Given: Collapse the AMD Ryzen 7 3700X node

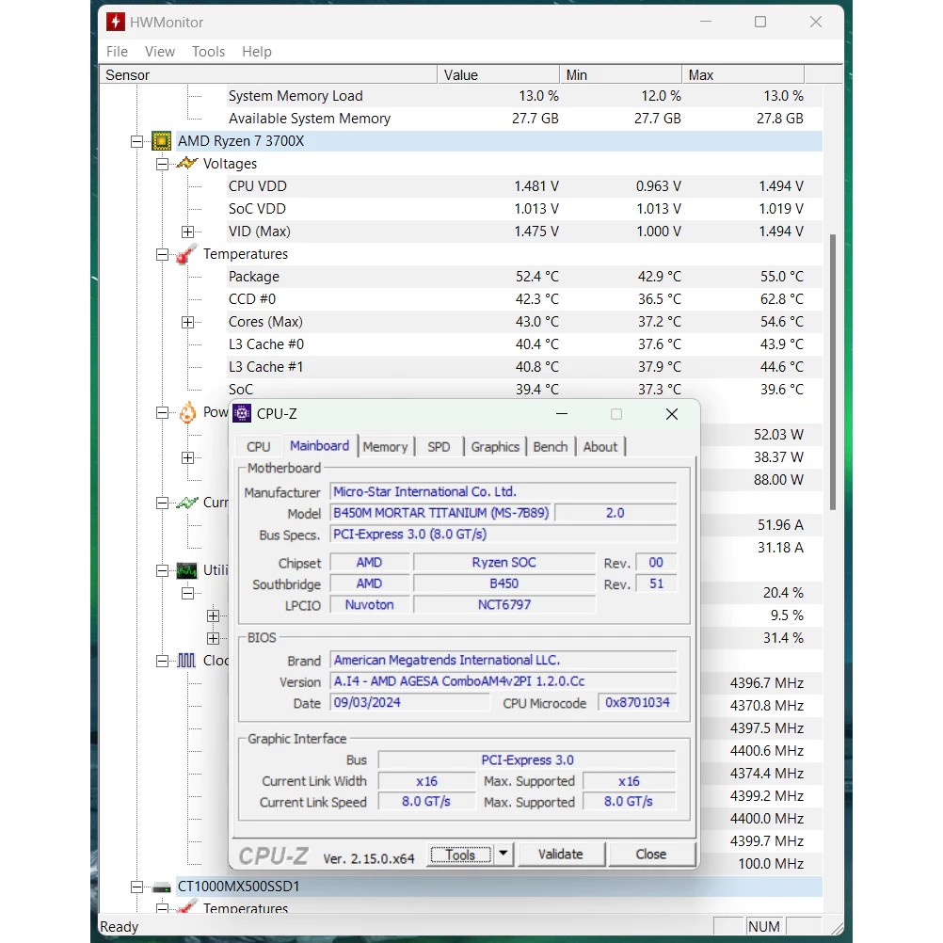Looking at the screenshot, I should click(137, 141).
